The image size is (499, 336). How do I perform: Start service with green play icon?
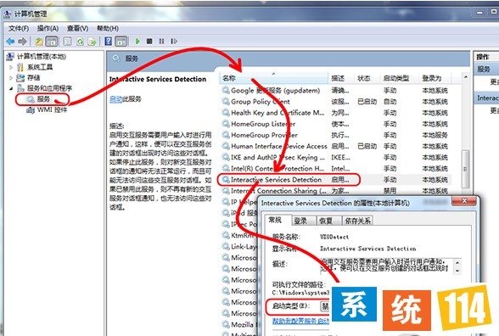pos(137,42)
